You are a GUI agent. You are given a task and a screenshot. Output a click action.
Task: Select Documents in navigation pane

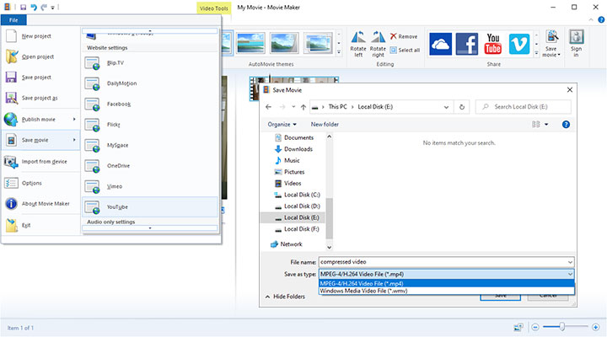[294, 137]
